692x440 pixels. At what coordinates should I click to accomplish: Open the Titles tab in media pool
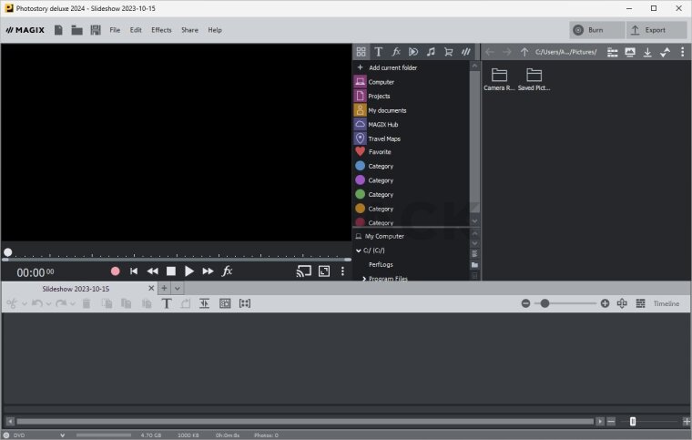click(x=379, y=52)
